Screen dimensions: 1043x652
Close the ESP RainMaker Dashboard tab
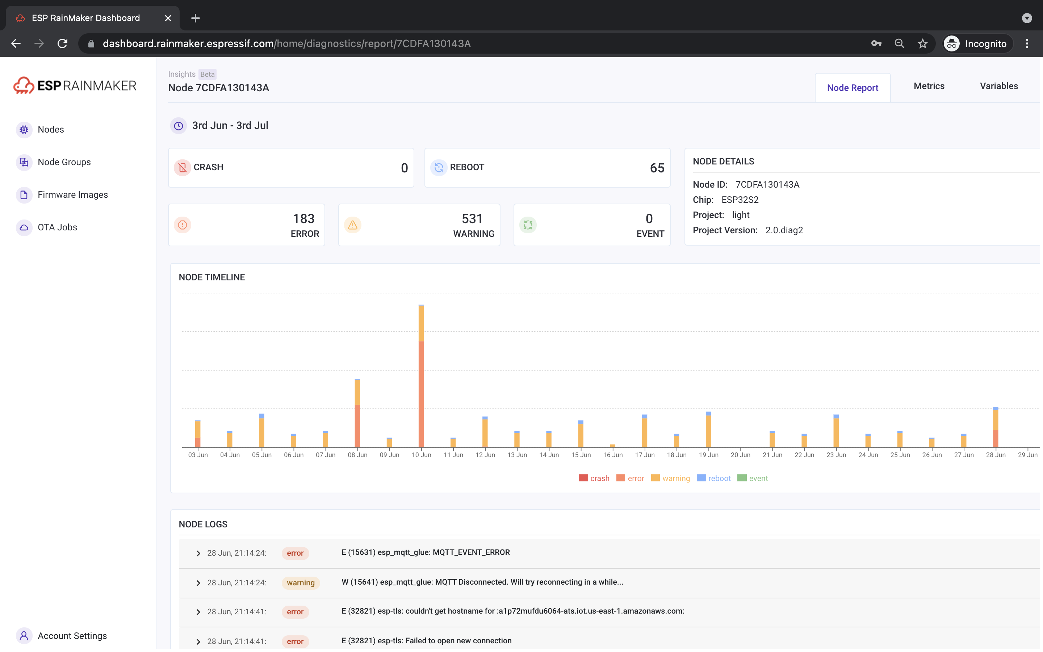[x=168, y=18]
